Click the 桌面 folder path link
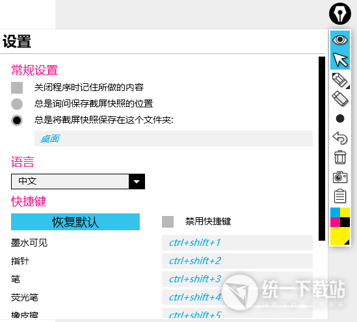This screenshot has width=357, height=322. (x=50, y=139)
